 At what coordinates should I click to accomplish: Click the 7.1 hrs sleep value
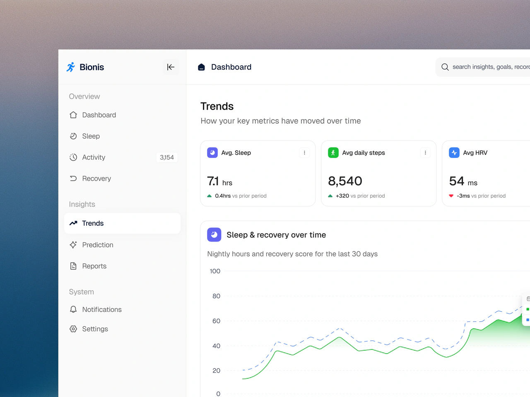[x=219, y=182]
